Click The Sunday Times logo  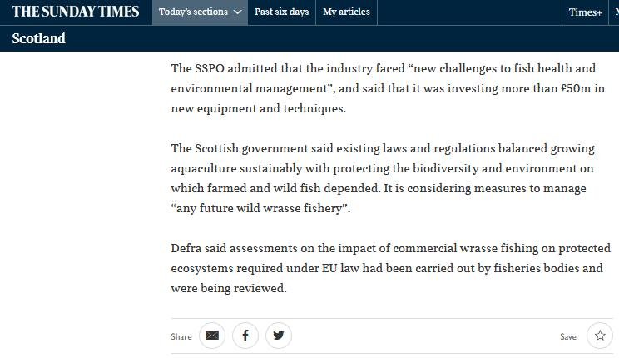[x=73, y=12]
